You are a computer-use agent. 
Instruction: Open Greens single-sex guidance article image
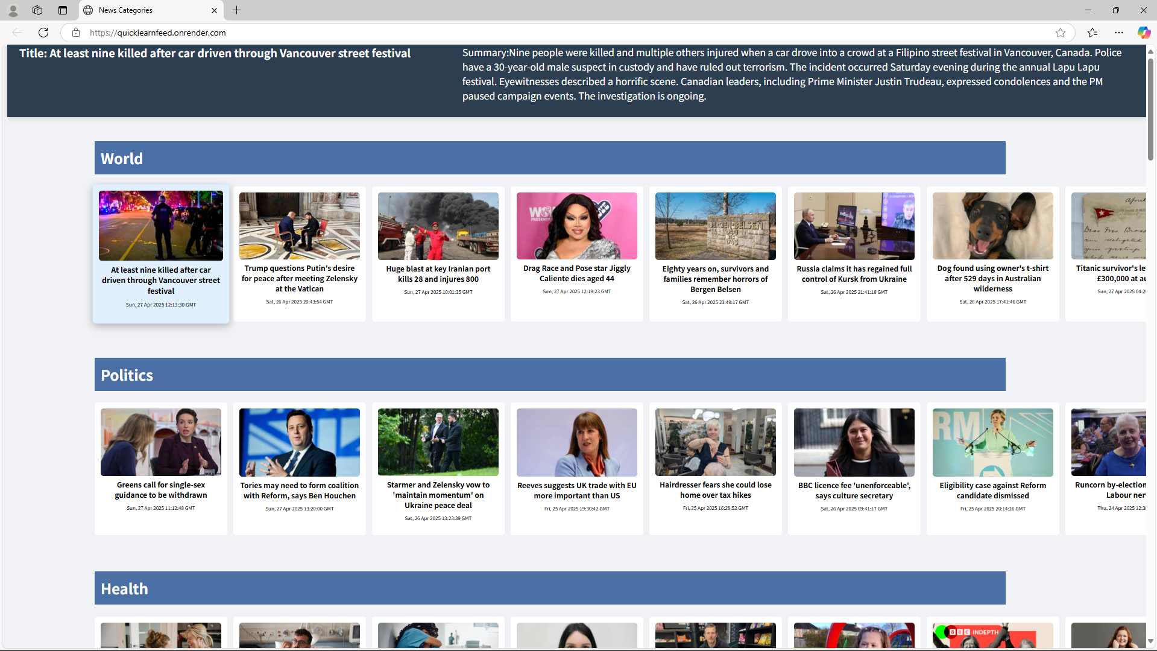point(161,442)
